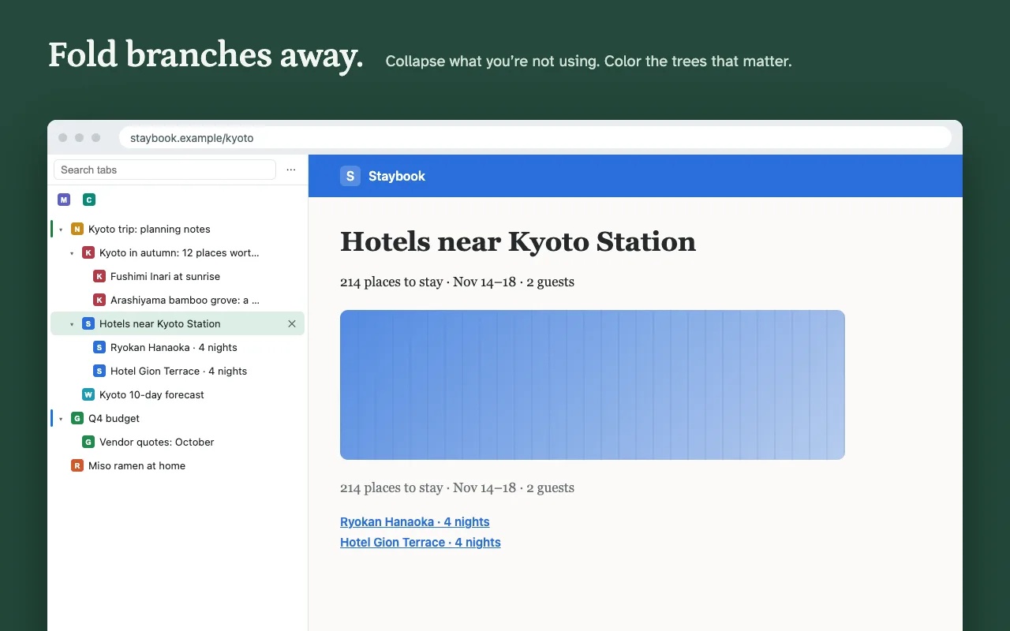1010x631 pixels.
Task: Select the Kyoto trip: planning notes tab
Action: coord(178,229)
